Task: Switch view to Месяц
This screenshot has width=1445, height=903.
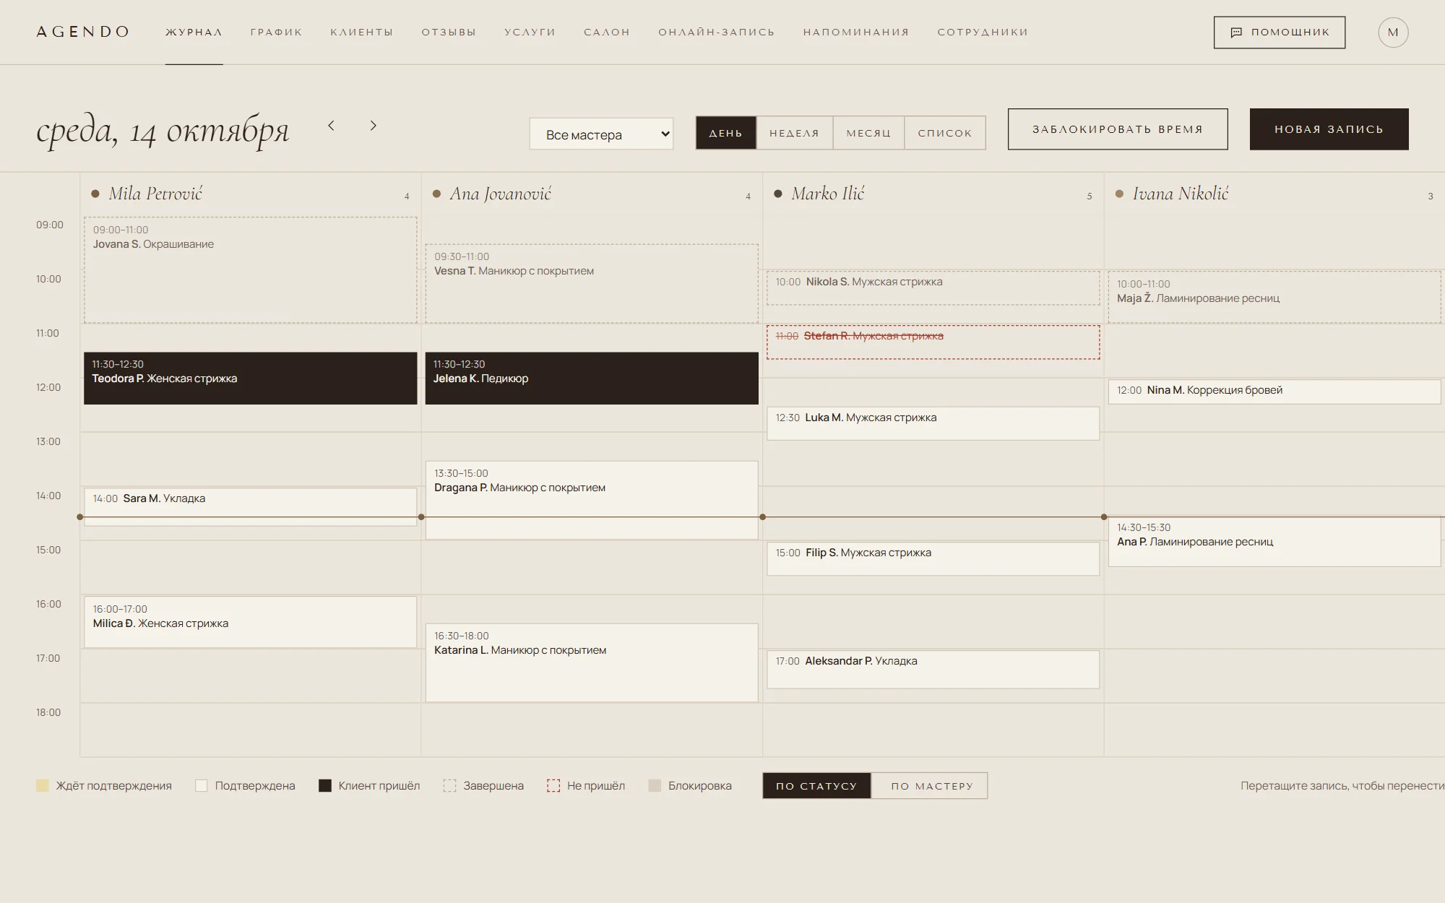Action: coord(868,133)
